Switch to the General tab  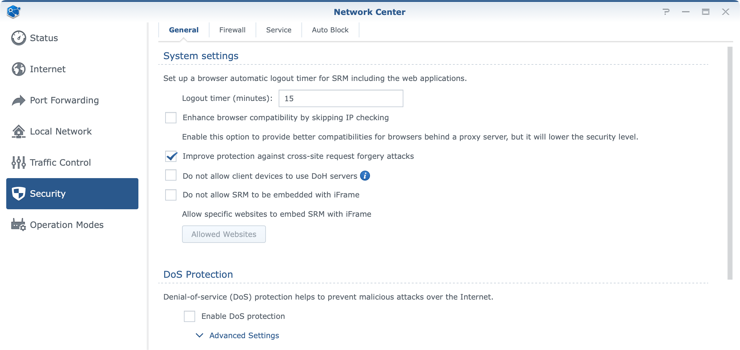click(x=184, y=30)
